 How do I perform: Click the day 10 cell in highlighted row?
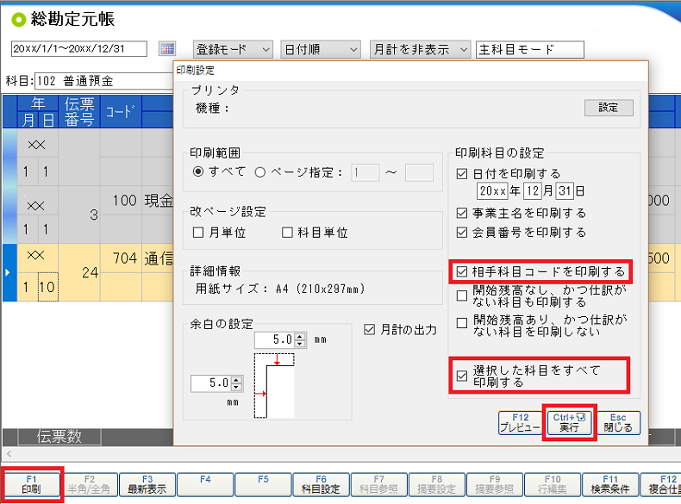click(47, 287)
